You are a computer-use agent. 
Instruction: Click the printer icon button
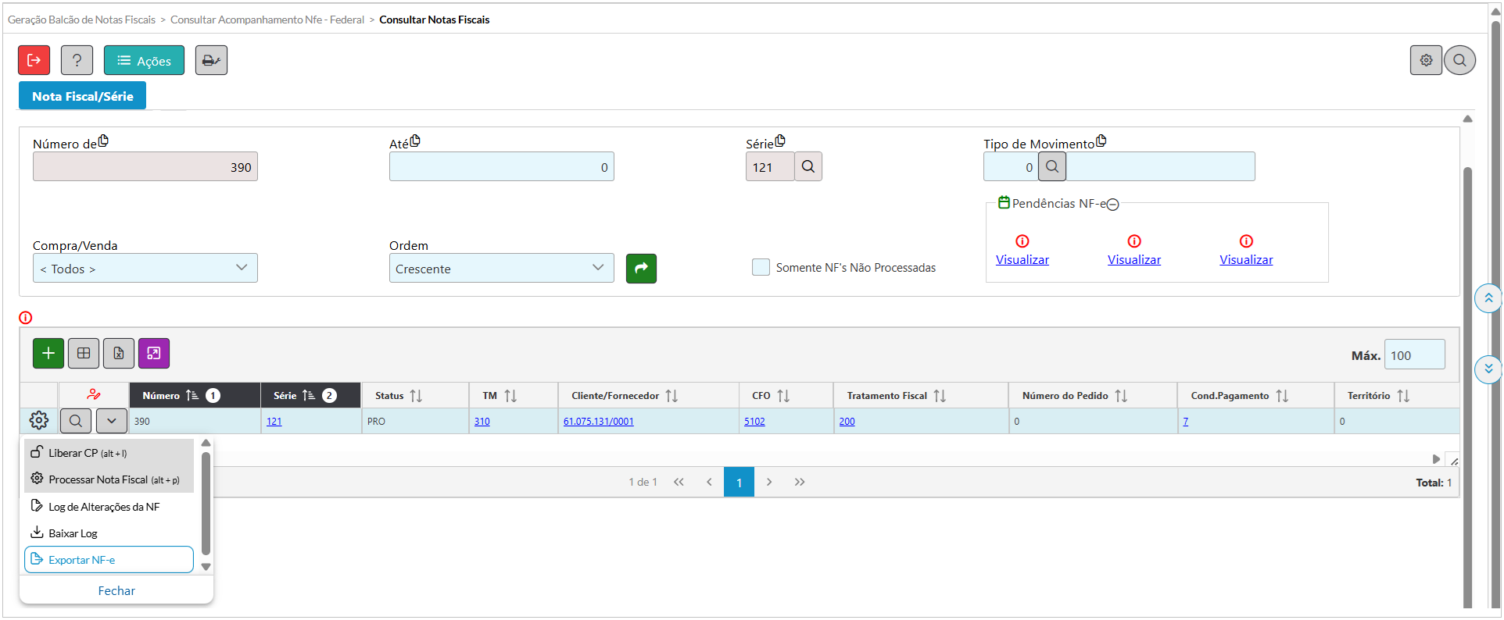[x=211, y=60]
